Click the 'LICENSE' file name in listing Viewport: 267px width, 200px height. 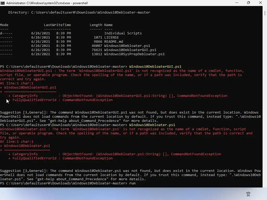pyautogui.click(x=112, y=37)
